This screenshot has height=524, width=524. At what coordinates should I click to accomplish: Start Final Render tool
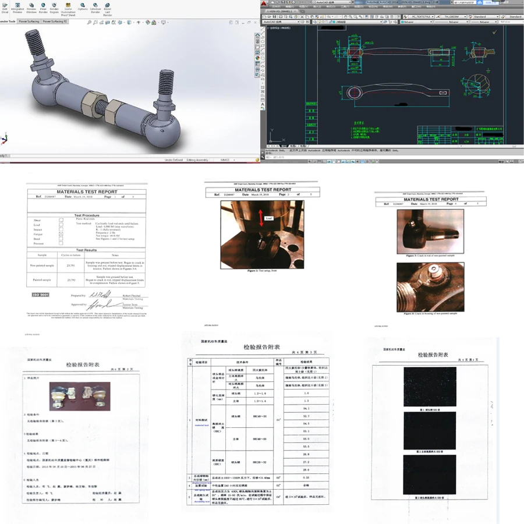point(43,7)
